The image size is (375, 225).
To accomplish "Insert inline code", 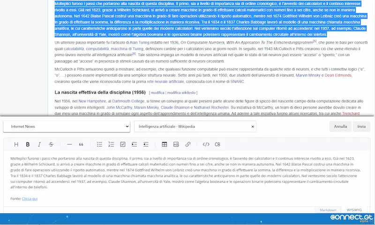I will coord(206,145).
